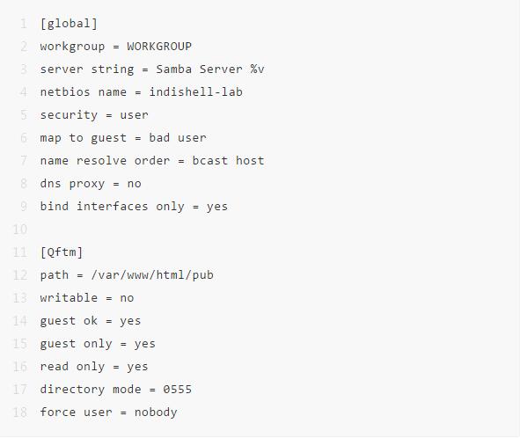The height and width of the screenshot is (438, 520).
Task: Click the dns proxy = no line
Action: point(91,184)
